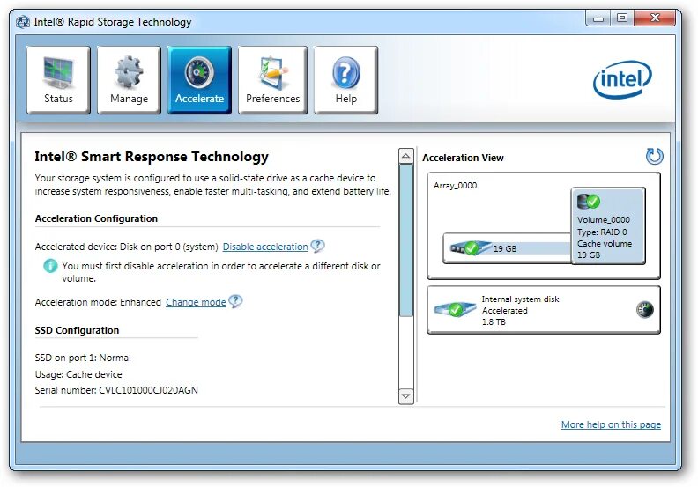
Task: Click the vertical scrollbar thumb
Action: click(x=405, y=240)
